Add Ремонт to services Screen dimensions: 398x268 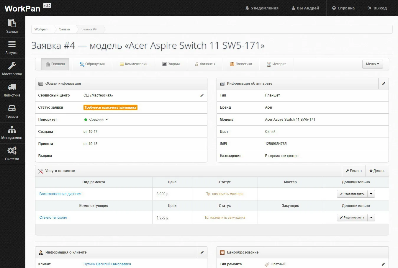point(354,171)
